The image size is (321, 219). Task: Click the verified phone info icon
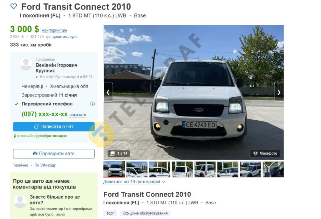tap(92, 104)
